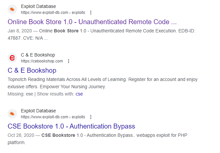Click the struck-through cse missing term
The image size is (220, 153).
click(x=29, y=94)
